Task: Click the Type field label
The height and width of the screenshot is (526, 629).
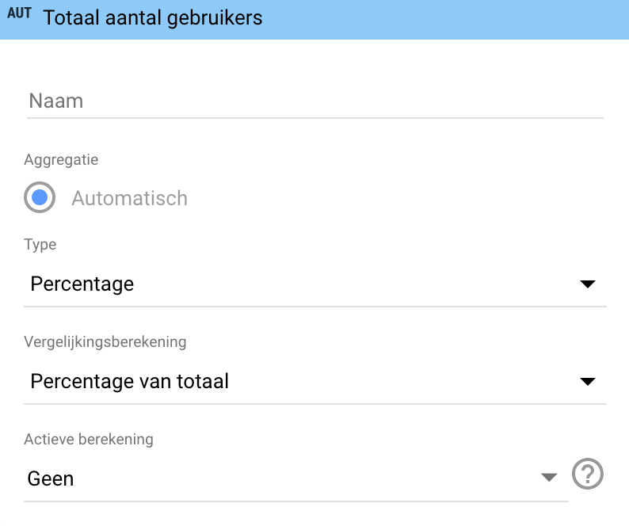Action: pos(40,245)
